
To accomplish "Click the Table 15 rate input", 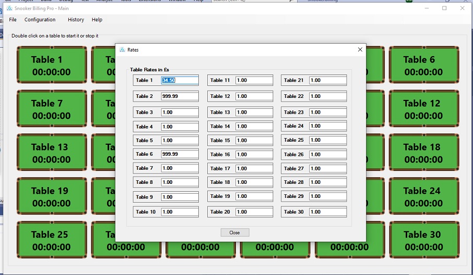I will pos(254,141).
